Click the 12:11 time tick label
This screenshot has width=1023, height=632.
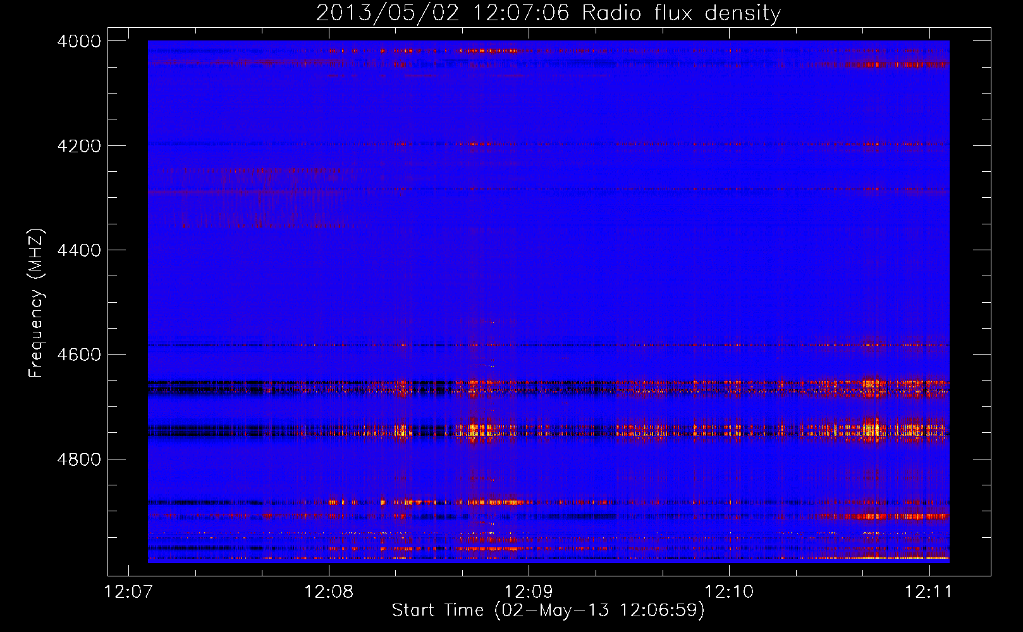[x=929, y=592]
